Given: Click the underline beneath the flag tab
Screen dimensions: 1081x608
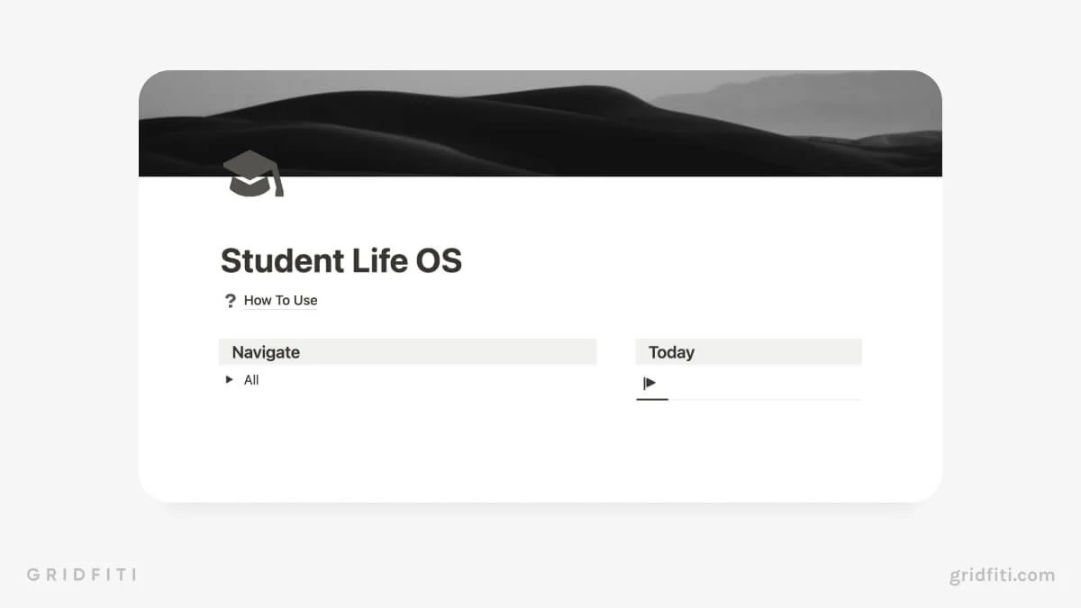Looking at the screenshot, I should pyautogui.click(x=652, y=399).
